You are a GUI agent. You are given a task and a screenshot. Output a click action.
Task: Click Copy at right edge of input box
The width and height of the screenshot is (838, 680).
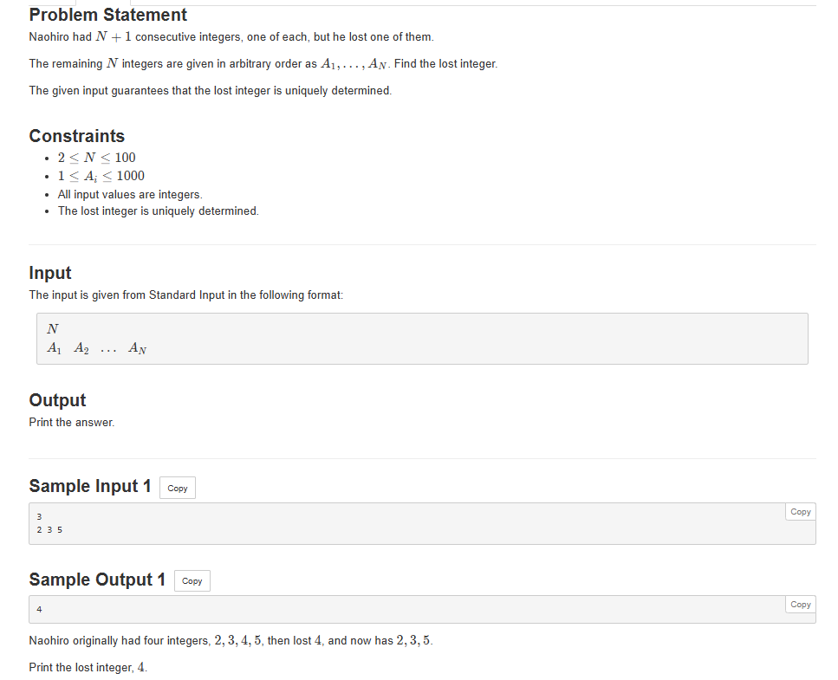(799, 511)
